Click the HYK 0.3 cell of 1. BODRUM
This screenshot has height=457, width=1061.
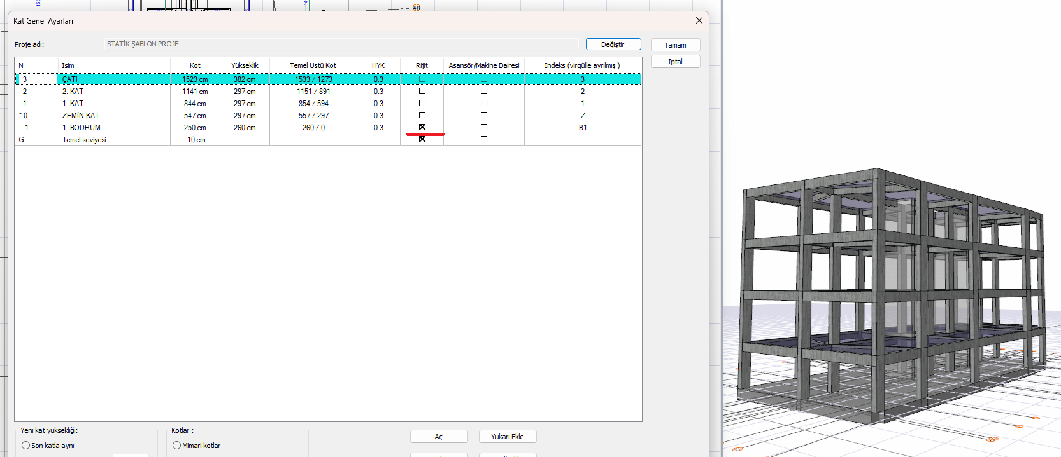coord(378,128)
